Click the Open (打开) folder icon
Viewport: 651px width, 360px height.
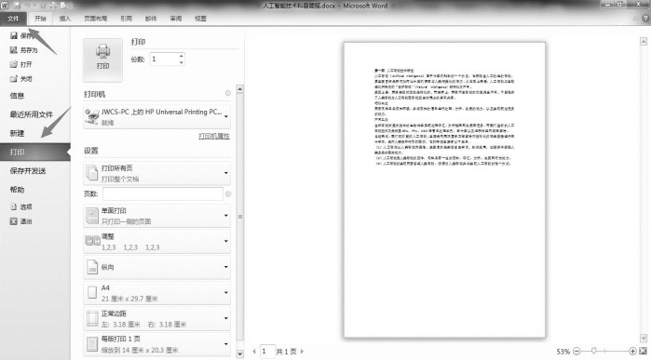[14, 64]
